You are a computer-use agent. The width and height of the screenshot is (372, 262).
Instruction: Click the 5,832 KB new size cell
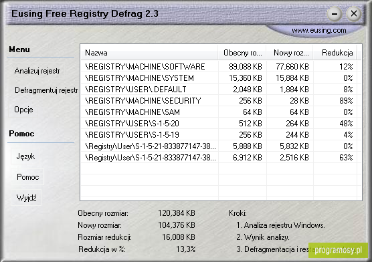[x=294, y=146]
